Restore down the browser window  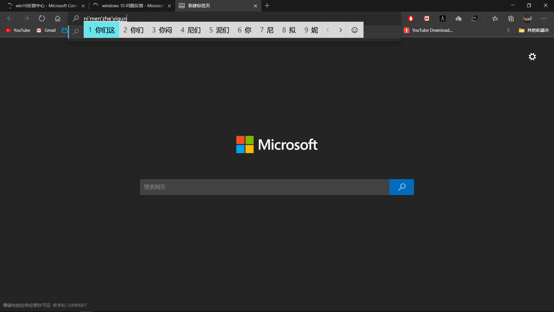[529, 5]
